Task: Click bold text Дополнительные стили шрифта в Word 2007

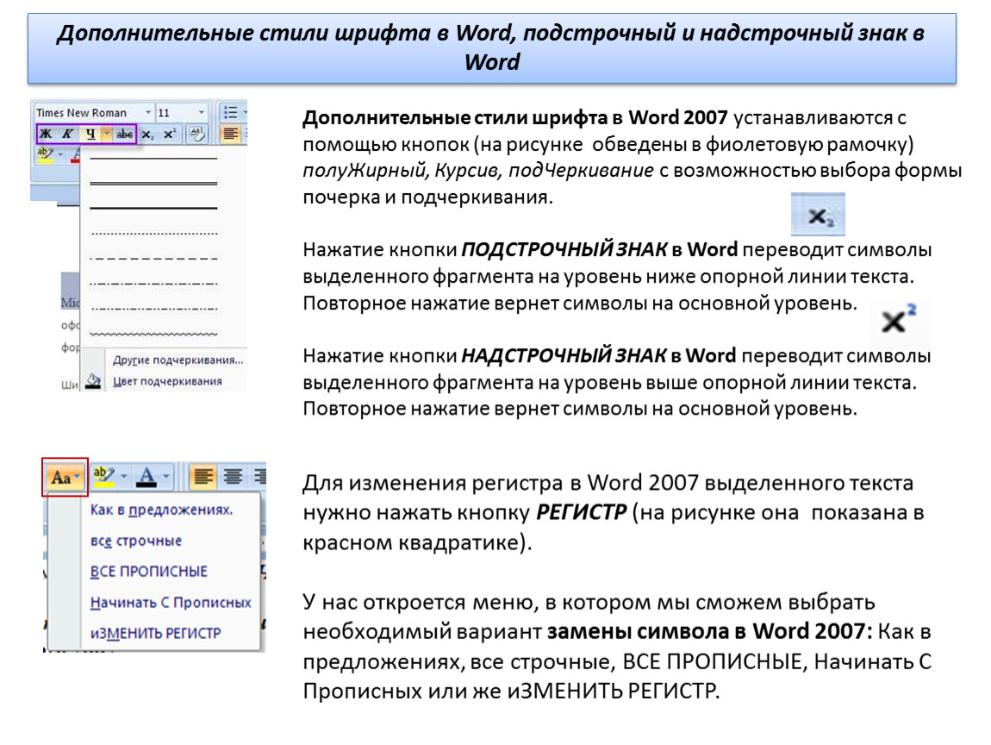Action: coord(515,117)
